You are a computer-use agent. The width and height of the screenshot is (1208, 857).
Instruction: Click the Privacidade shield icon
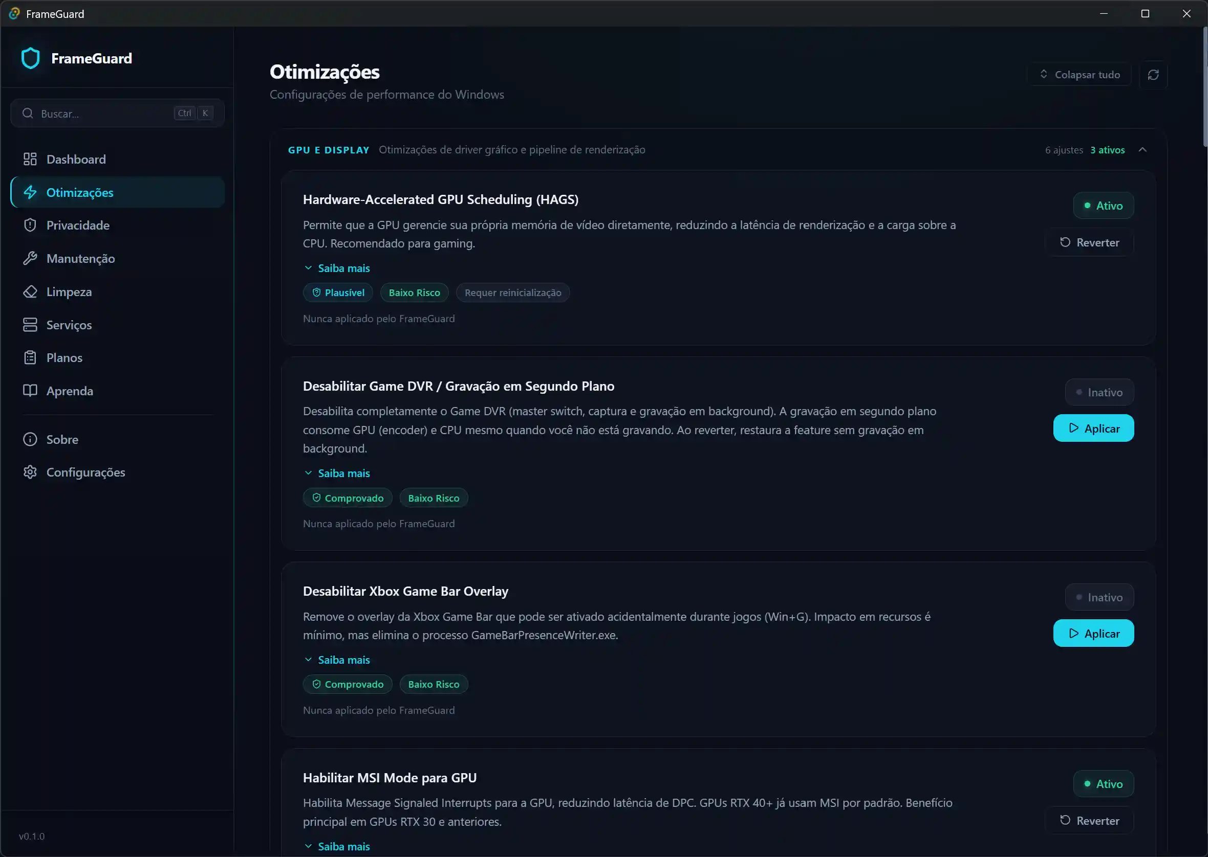point(30,225)
